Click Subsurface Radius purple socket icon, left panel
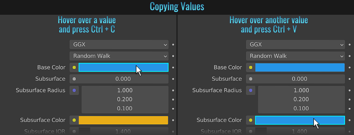This screenshot has width=354, height=135. tap(74, 90)
